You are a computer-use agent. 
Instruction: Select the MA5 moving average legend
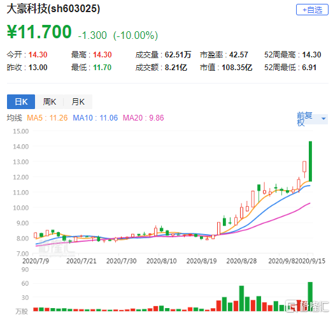[x=47, y=118]
